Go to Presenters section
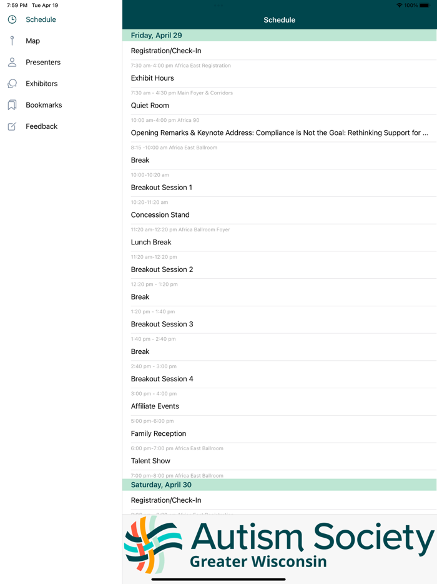This screenshot has width=437, height=584. tap(43, 63)
